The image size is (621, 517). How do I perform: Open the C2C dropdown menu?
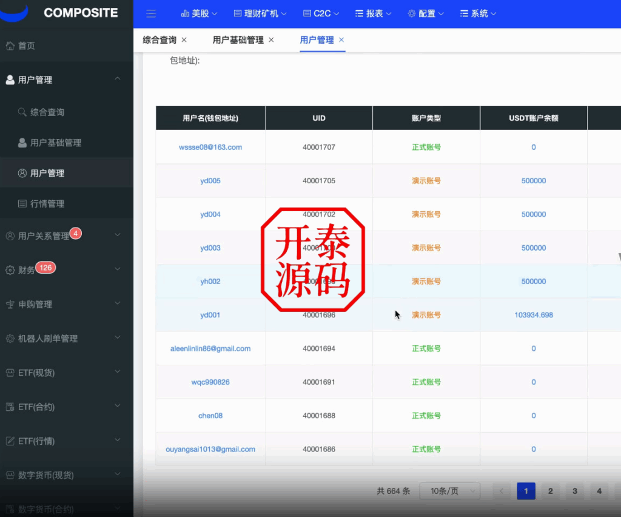point(321,13)
